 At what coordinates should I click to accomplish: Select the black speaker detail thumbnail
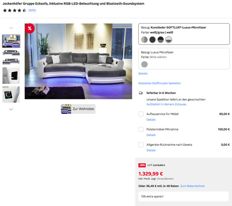[x=11, y=75]
